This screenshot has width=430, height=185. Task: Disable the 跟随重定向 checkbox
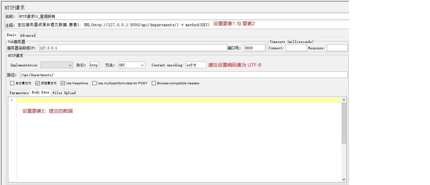pos(38,83)
